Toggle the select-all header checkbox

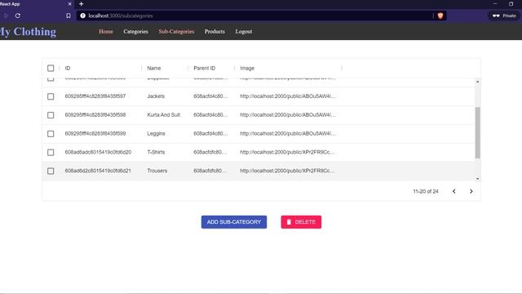click(x=51, y=69)
